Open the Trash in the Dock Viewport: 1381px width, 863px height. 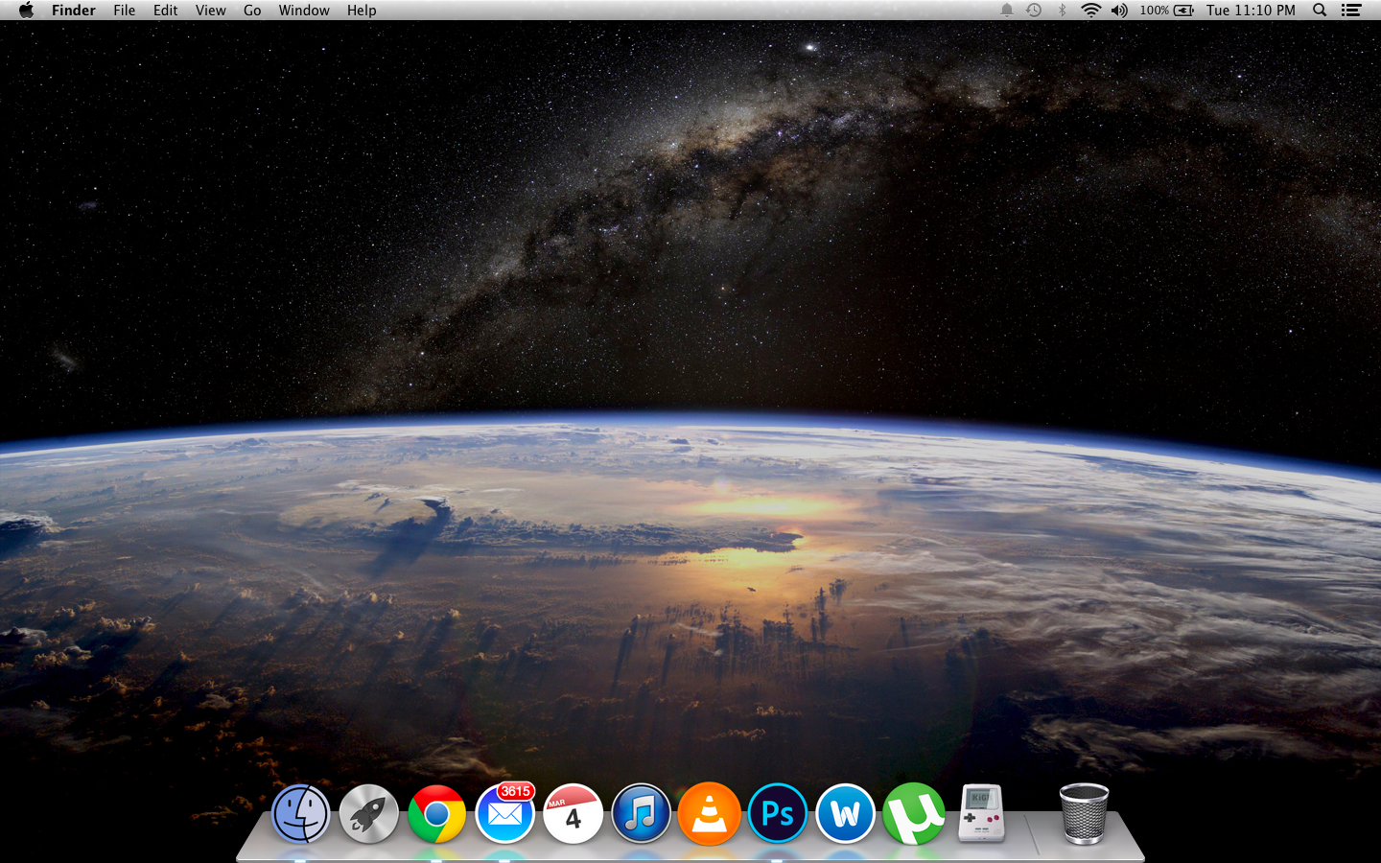coord(1084,814)
